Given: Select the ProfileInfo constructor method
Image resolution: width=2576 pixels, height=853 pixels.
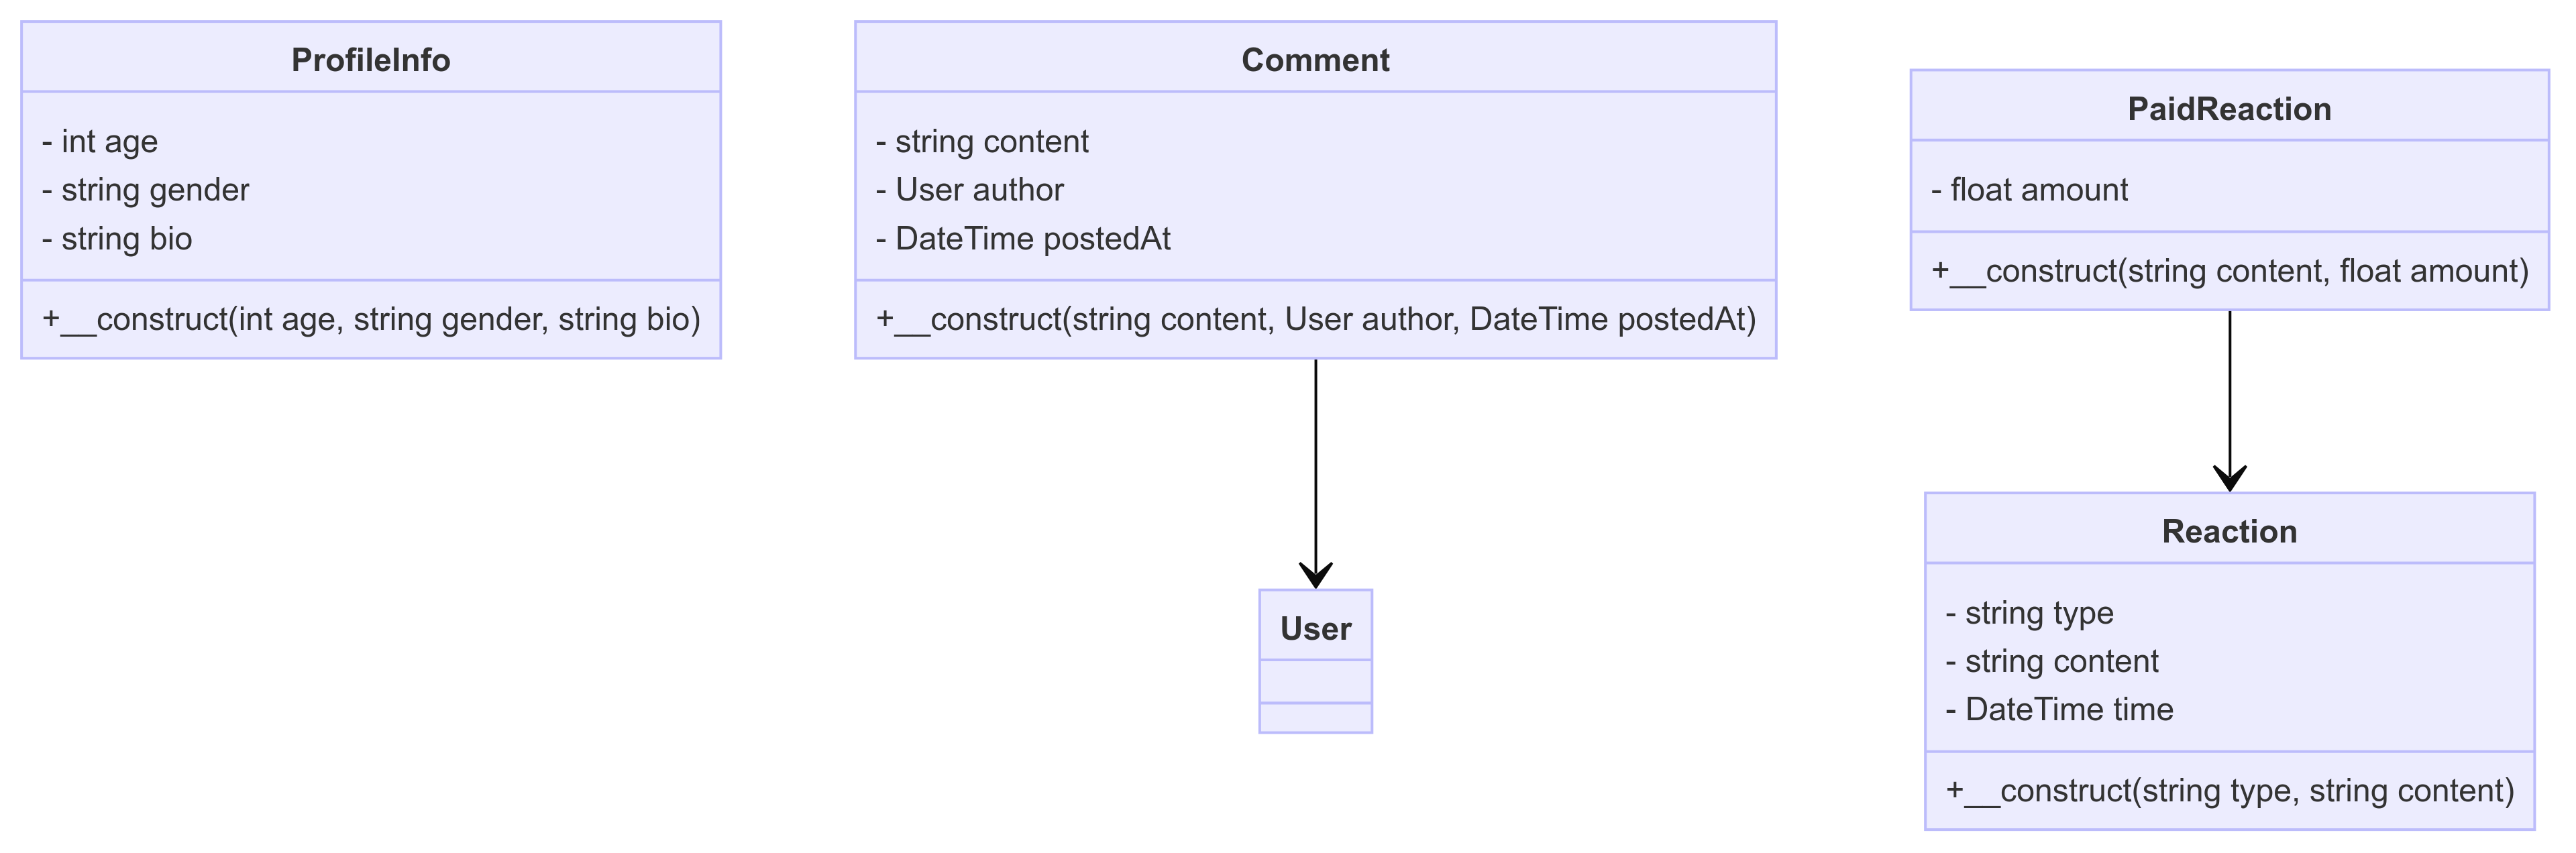Looking at the screenshot, I should pos(371,320).
